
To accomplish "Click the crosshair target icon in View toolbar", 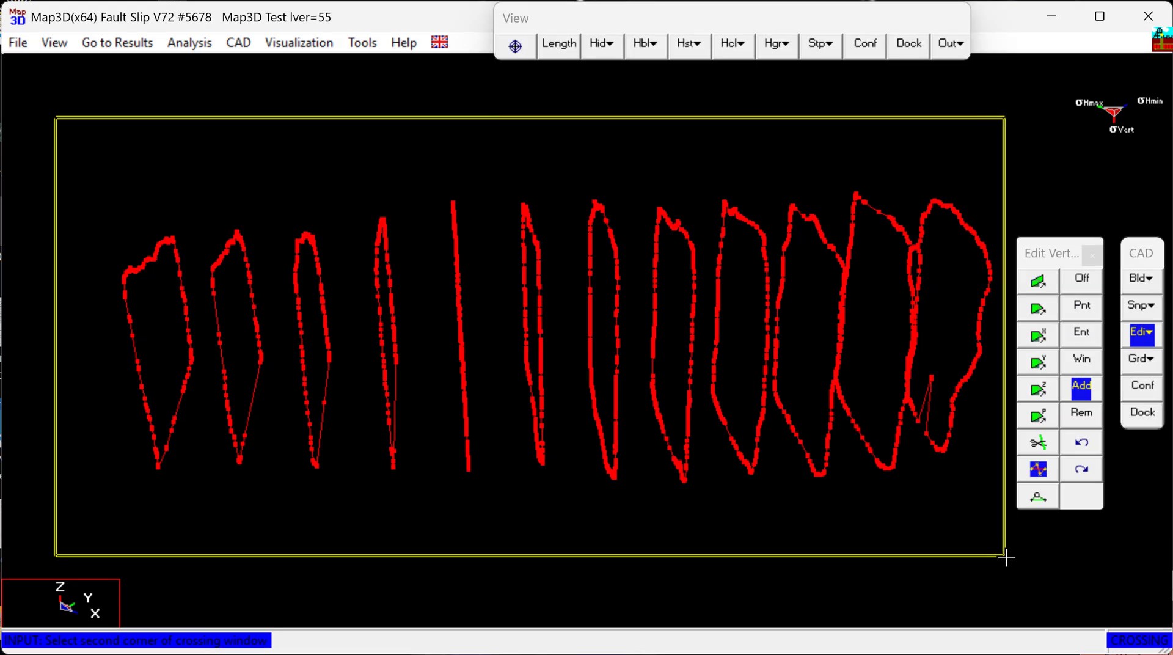I will click(515, 46).
